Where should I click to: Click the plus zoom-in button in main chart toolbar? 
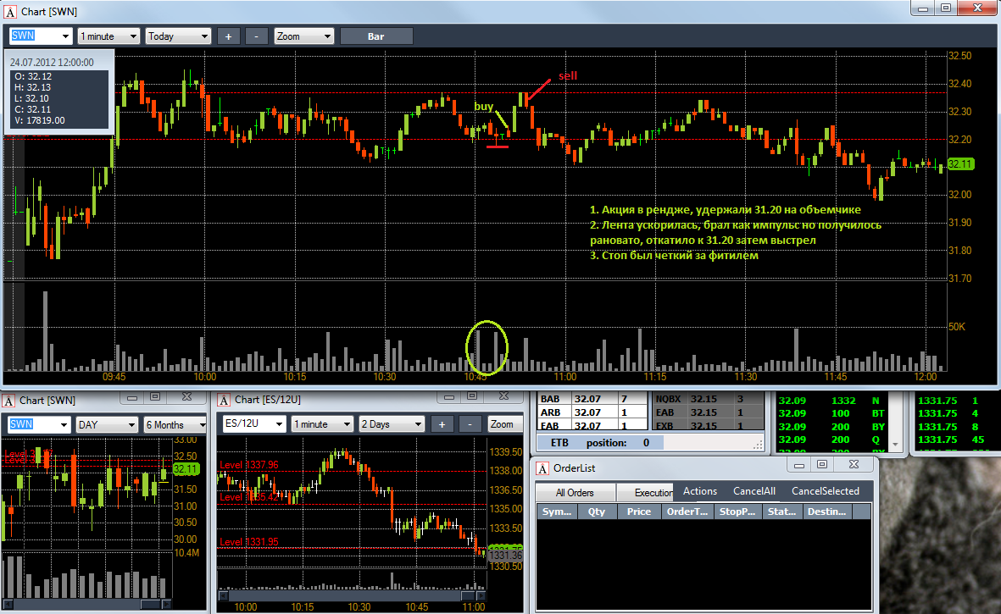click(x=229, y=36)
